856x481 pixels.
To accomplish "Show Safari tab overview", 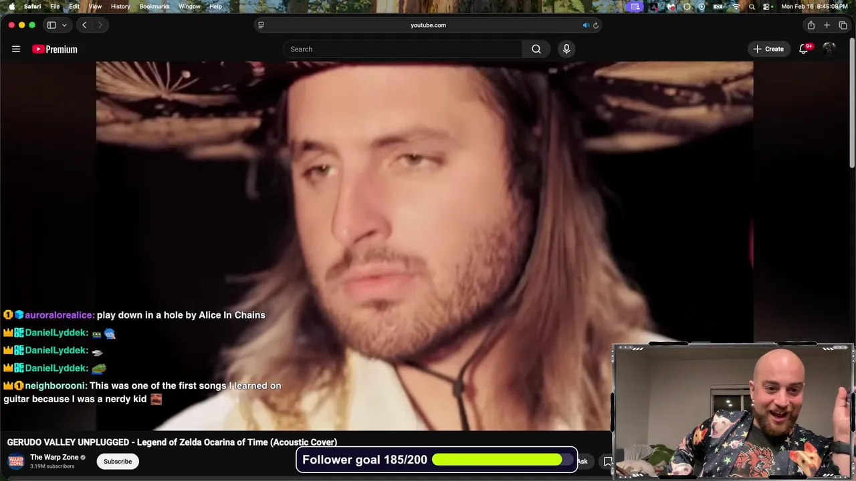I will [843, 25].
